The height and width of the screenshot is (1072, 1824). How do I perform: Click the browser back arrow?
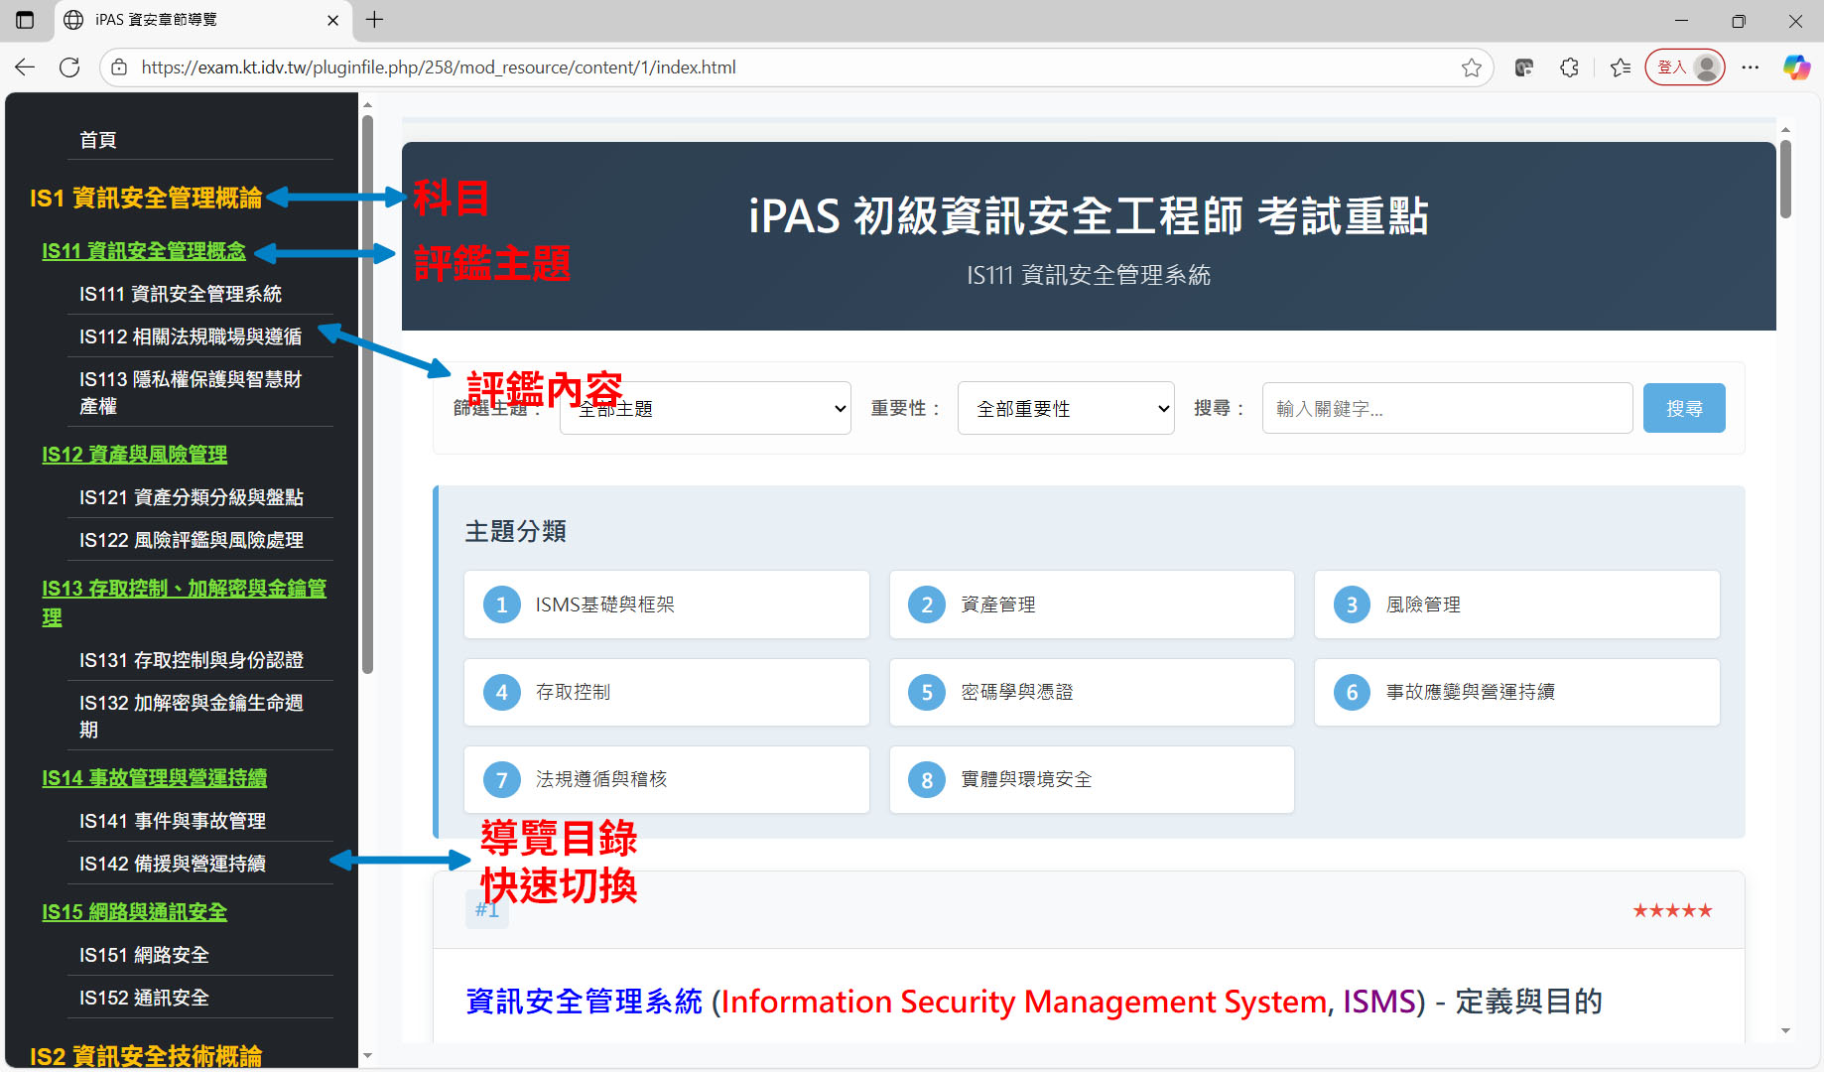point(25,67)
